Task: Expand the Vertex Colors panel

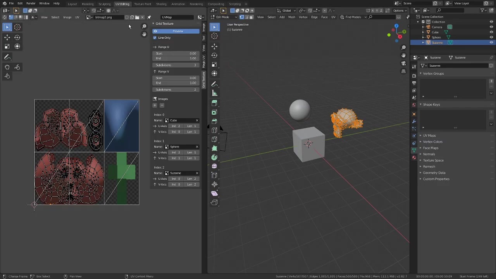Action: [420, 142]
